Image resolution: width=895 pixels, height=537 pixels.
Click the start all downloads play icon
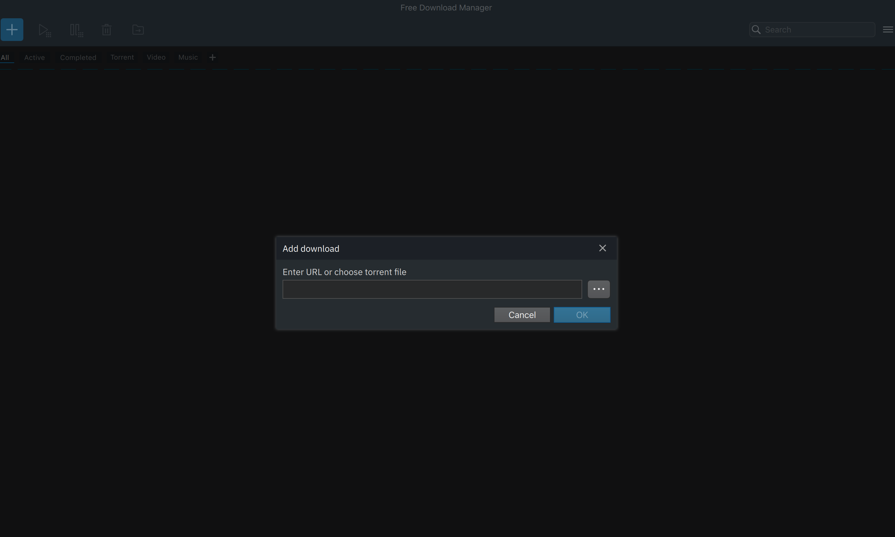44,30
